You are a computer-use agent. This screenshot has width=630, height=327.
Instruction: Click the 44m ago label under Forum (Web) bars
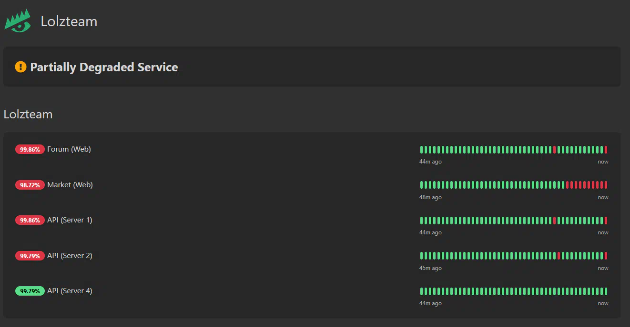(x=430, y=162)
